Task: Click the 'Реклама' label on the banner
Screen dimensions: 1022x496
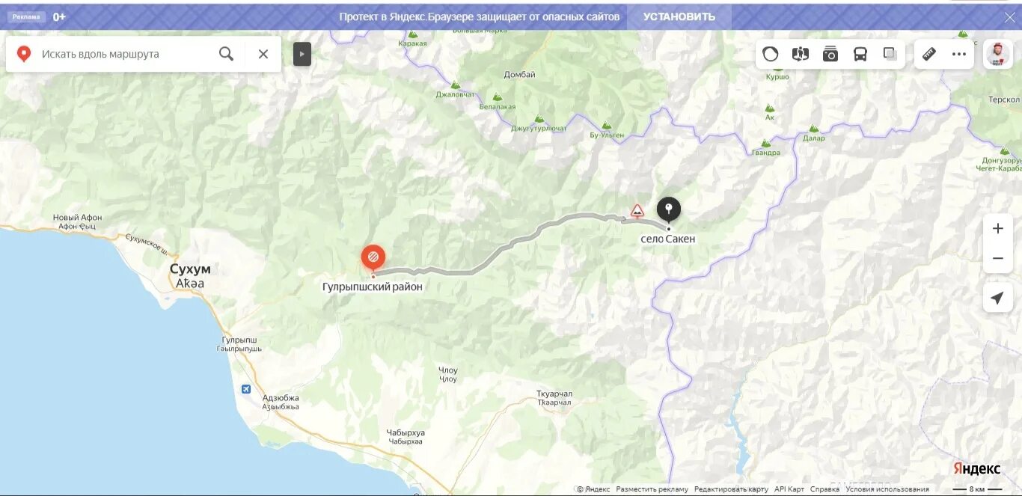Action: coord(26,16)
